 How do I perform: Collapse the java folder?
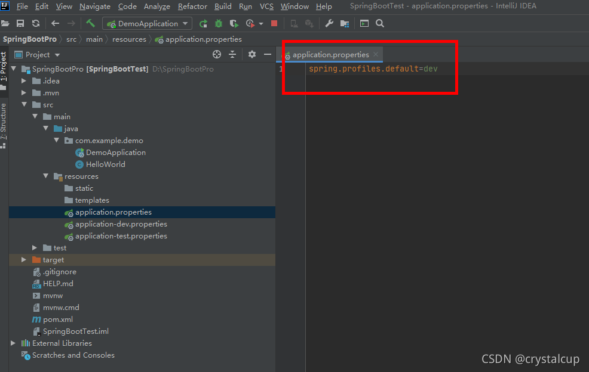(46, 128)
